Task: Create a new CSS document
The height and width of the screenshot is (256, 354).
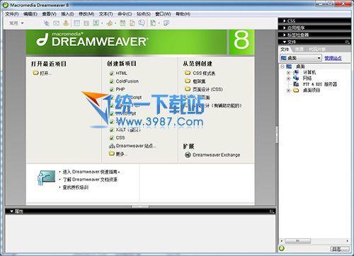Action: tap(120, 138)
